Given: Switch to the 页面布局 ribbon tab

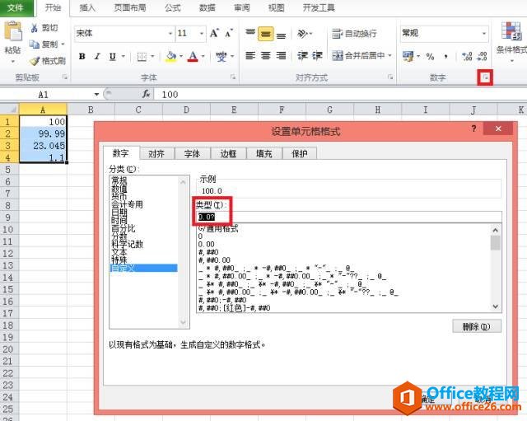Looking at the screenshot, I should tap(130, 7).
